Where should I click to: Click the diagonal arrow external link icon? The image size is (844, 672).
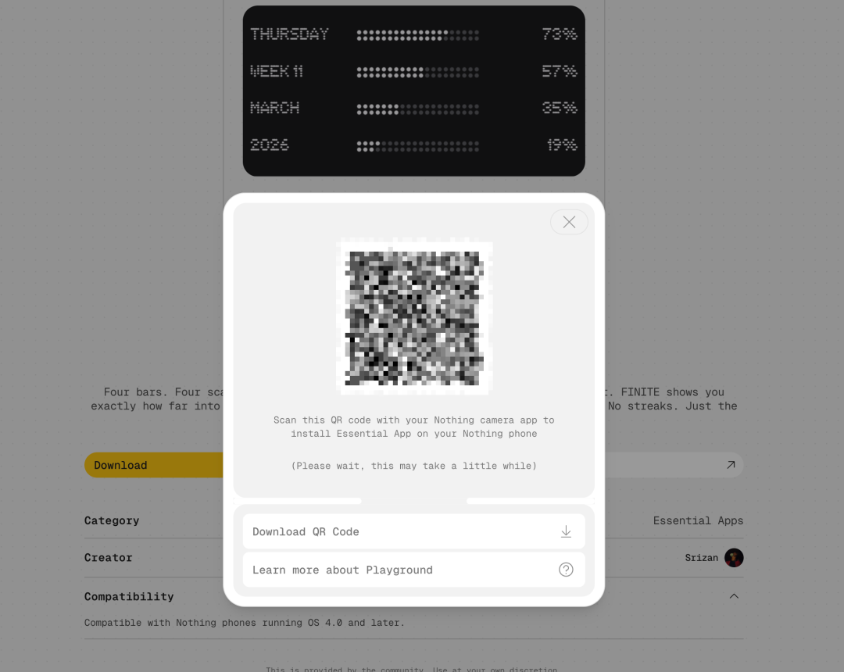pyautogui.click(x=731, y=465)
